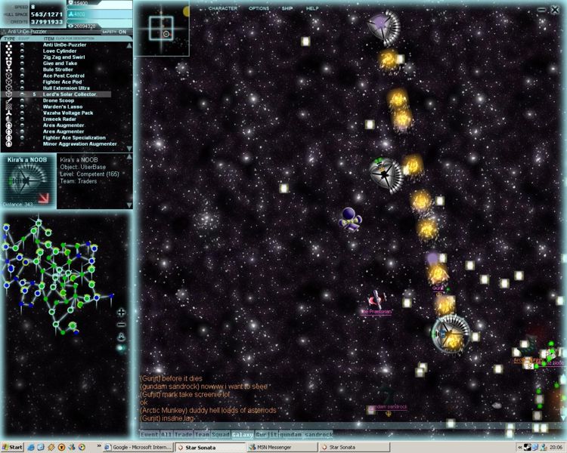Zoom in the galaxy map with plus
Image resolution: width=567 pixels, height=453 pixels.
121,312
